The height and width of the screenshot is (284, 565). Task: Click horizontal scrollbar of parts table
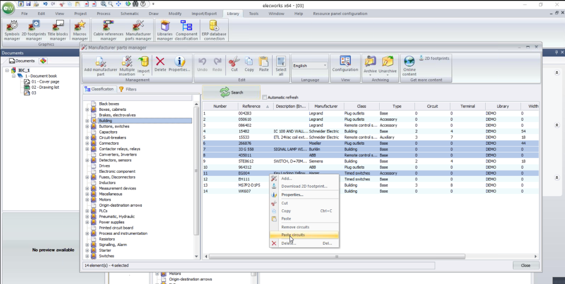click(337, 256)
